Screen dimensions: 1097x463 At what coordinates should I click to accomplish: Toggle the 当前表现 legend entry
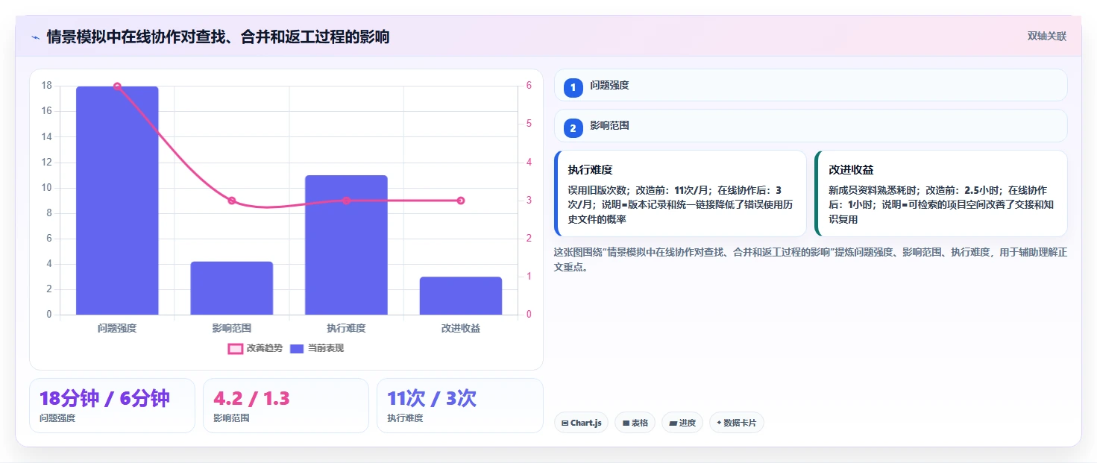[317, 348]
